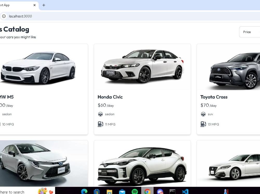Click the fuel pump icon on Toyota Cross card

[203, 124]
